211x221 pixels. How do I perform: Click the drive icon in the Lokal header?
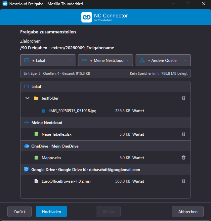(x=26, y=86)
